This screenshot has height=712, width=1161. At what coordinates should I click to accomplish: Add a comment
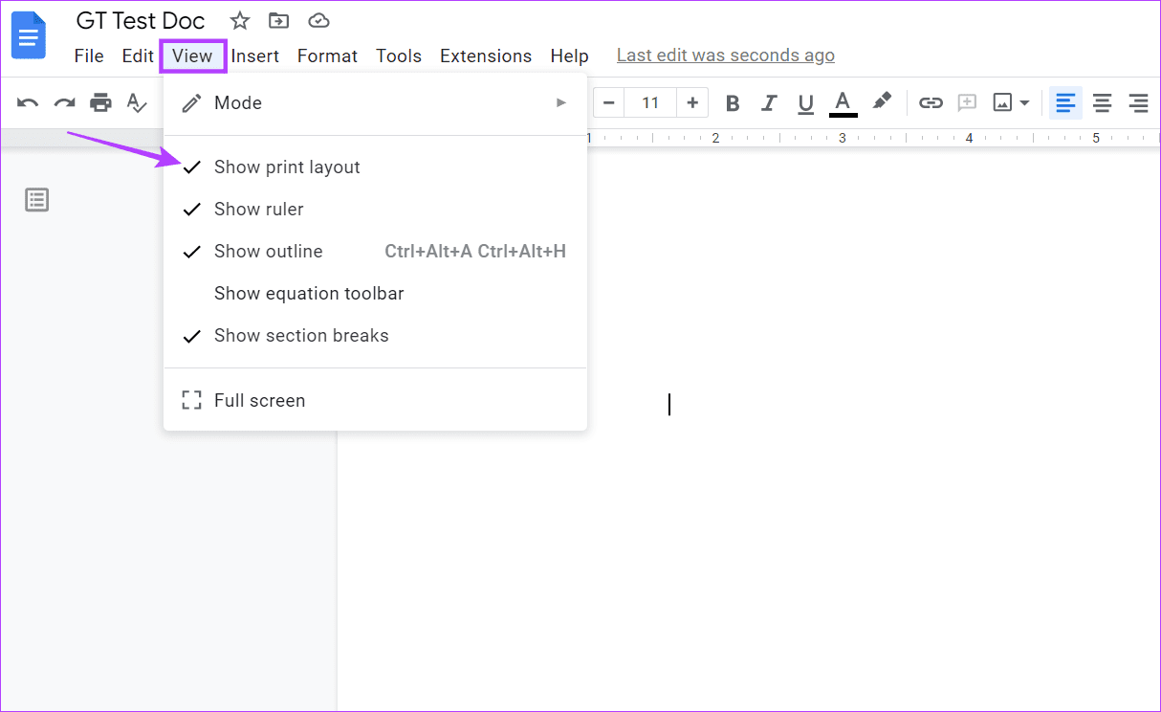(x=967, y=102)
